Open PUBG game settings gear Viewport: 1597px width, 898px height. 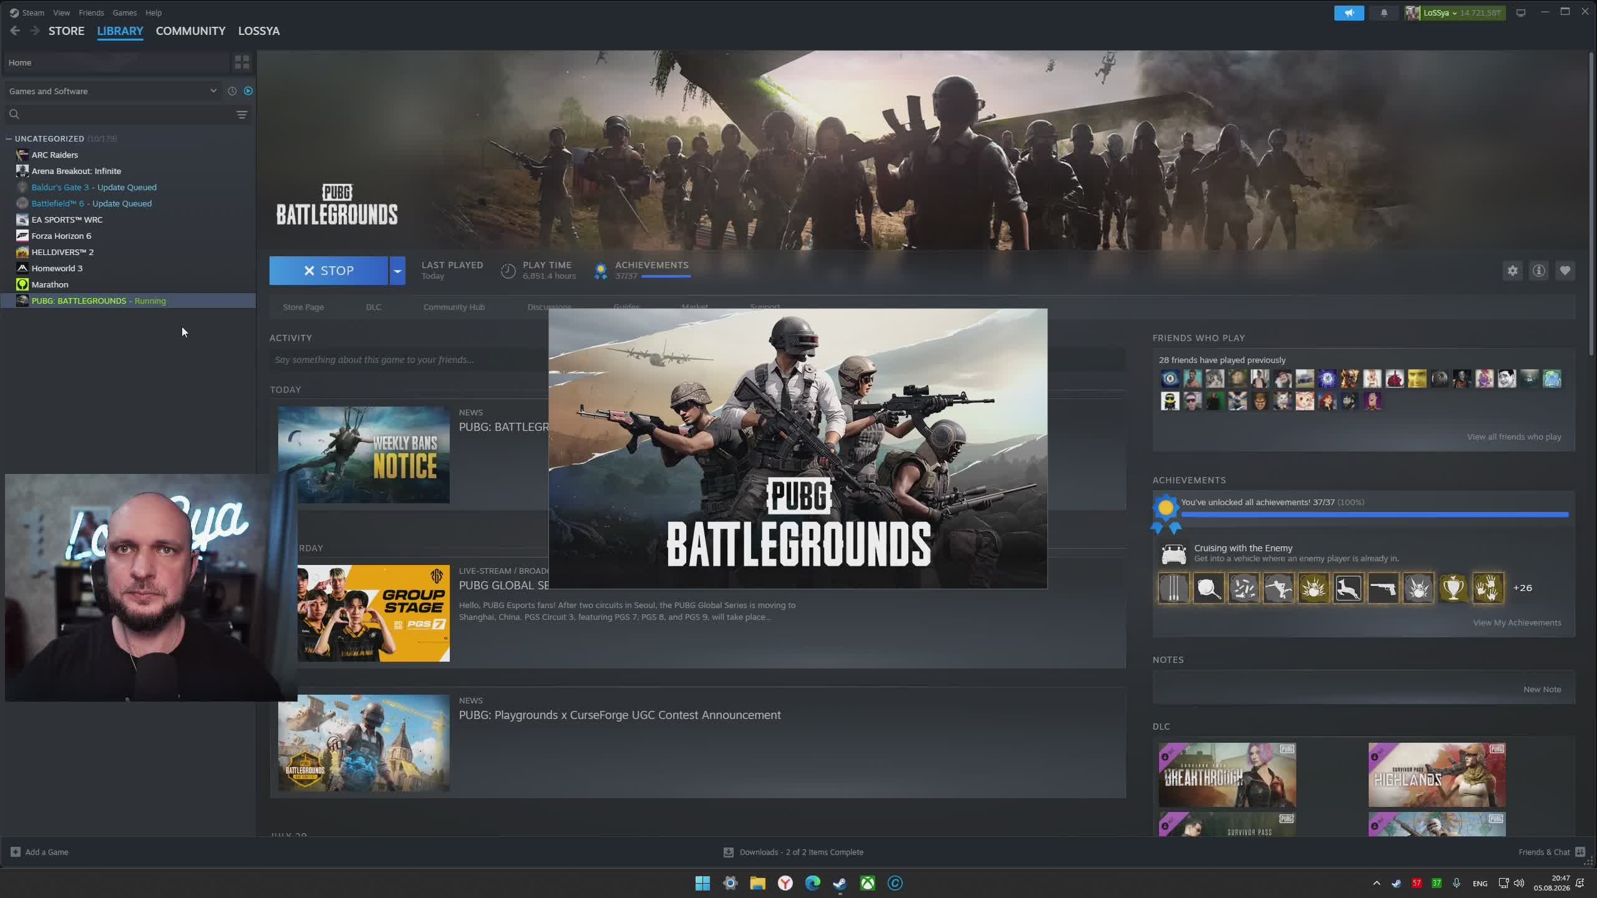pyautogui.click(x=1513, y=271)
